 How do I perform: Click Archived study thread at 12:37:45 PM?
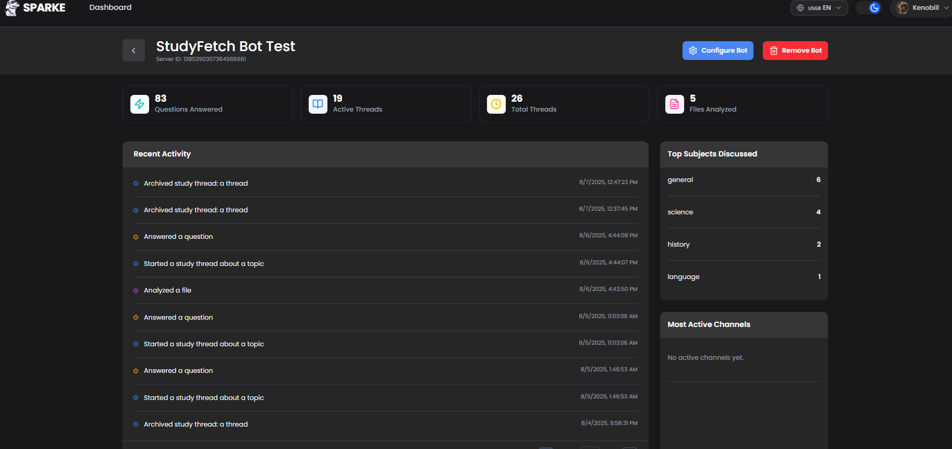click(x=385, y=210)
